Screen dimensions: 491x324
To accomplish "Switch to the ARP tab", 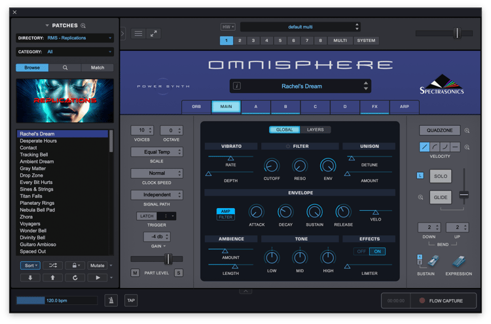I will [x=405, y=107].
